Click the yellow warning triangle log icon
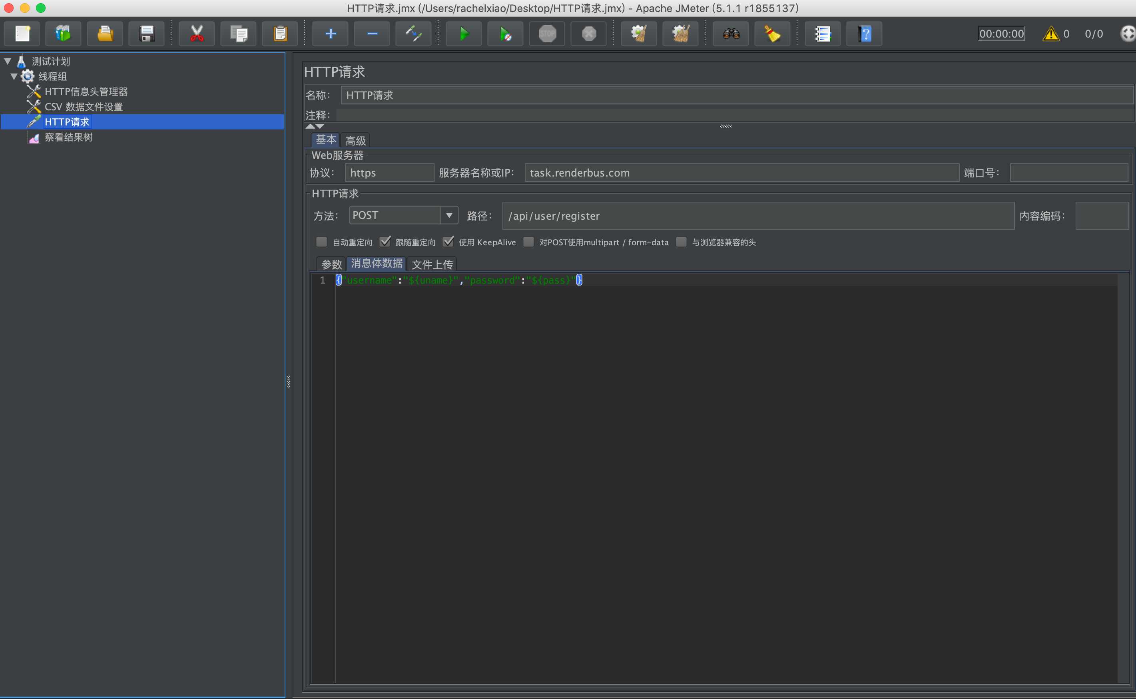 (1051, 34)
